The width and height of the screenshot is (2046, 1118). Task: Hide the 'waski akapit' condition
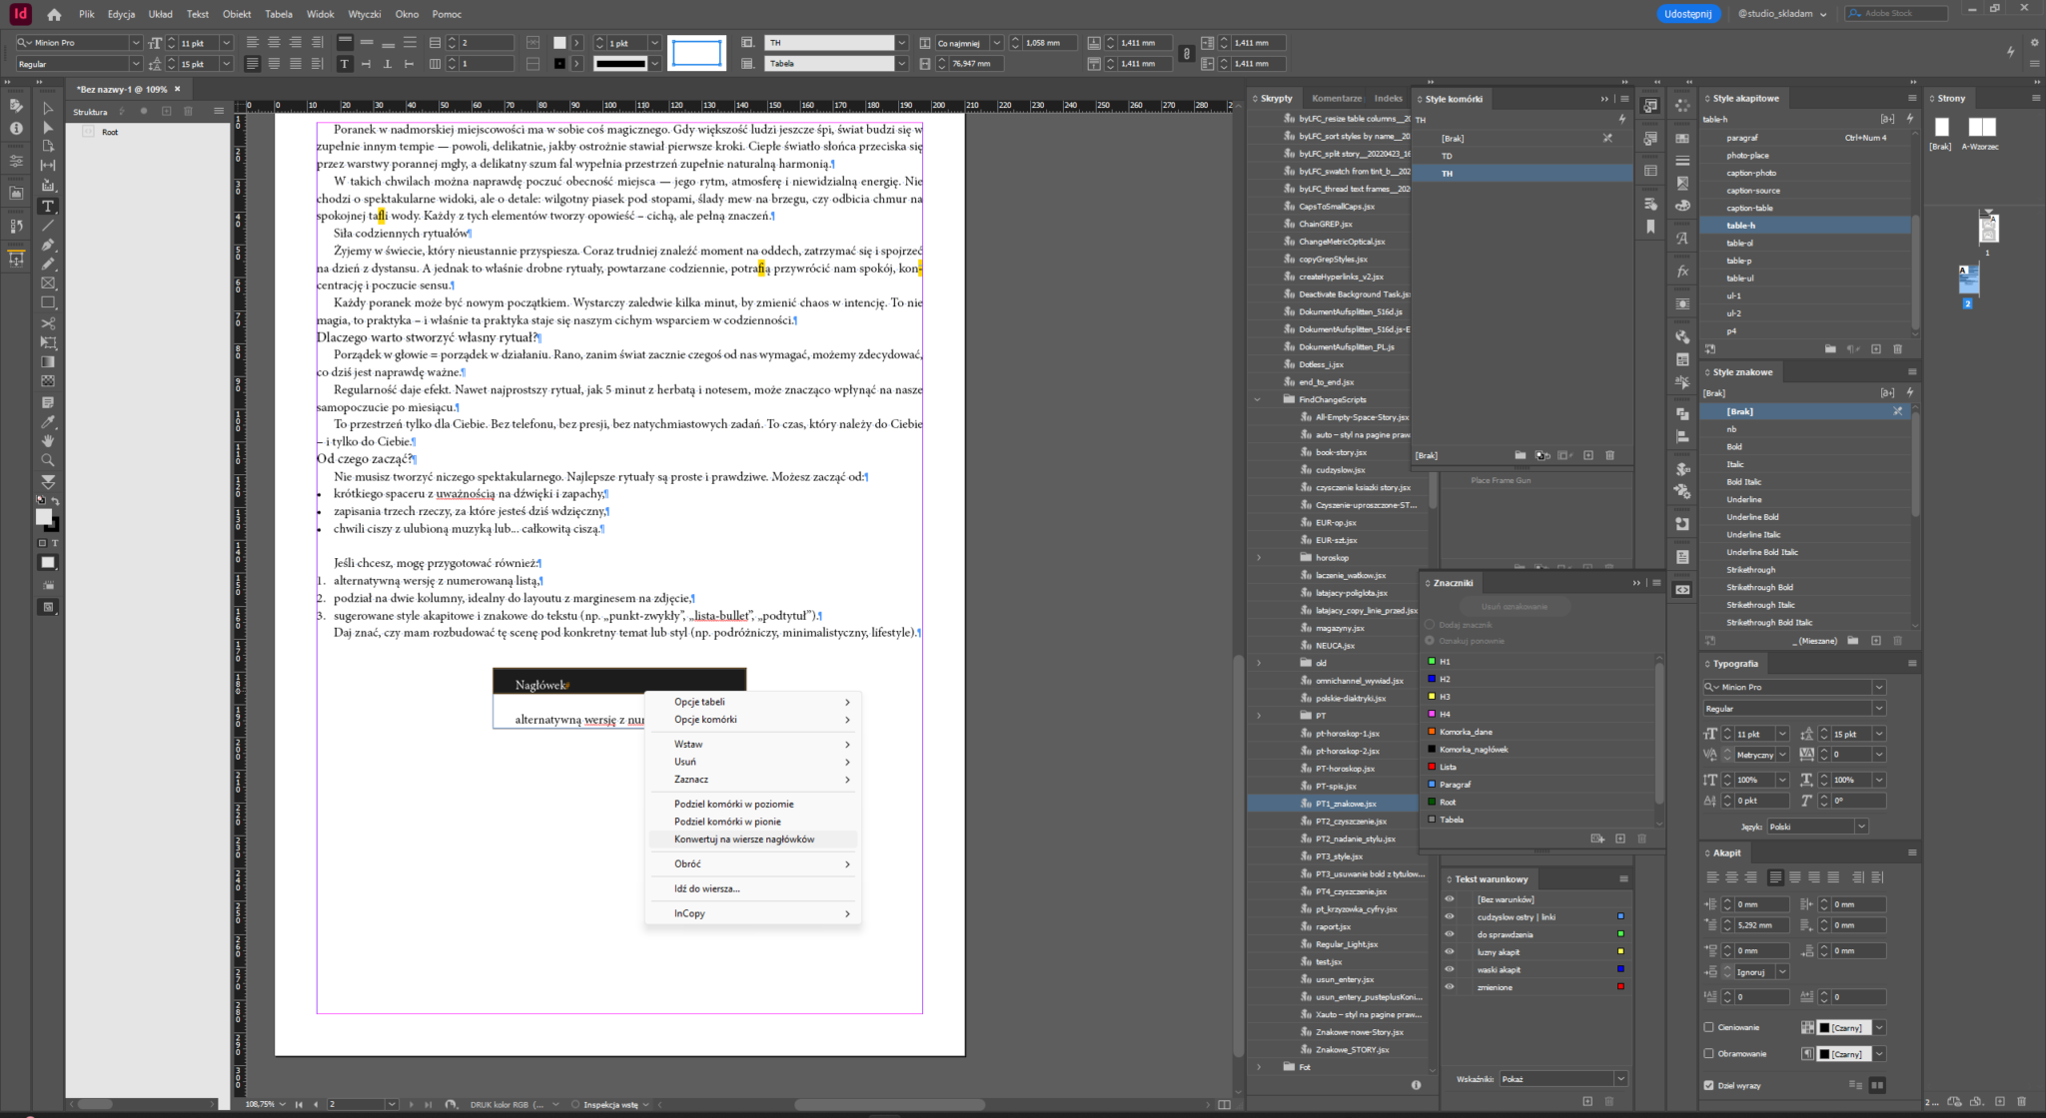click(x=1450, y=969)
